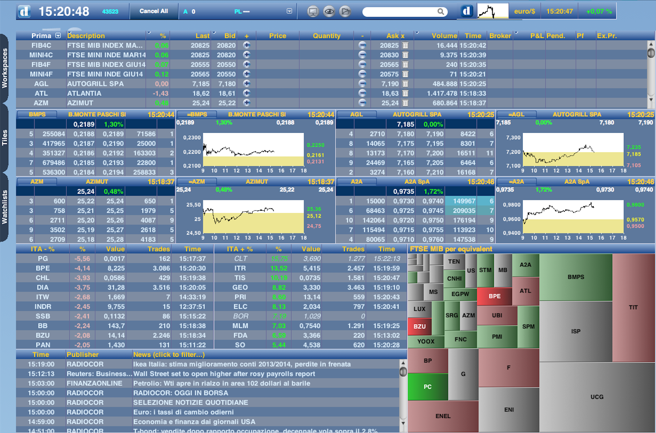The image size is (656, 433).
Task: Open the small arrow above the Volume column
Action: (x=417, y=33)
